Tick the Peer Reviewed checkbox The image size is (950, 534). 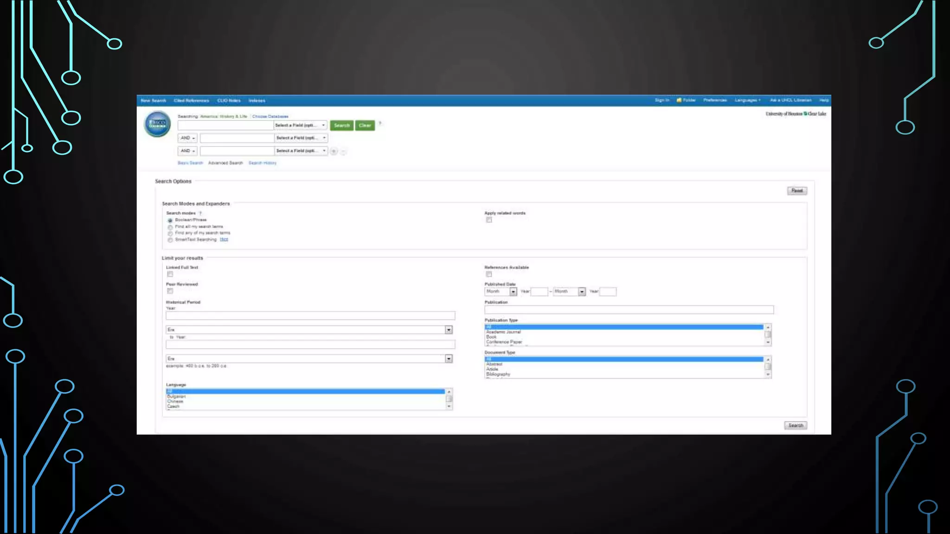pyautogui.click(x=170, y=291)
